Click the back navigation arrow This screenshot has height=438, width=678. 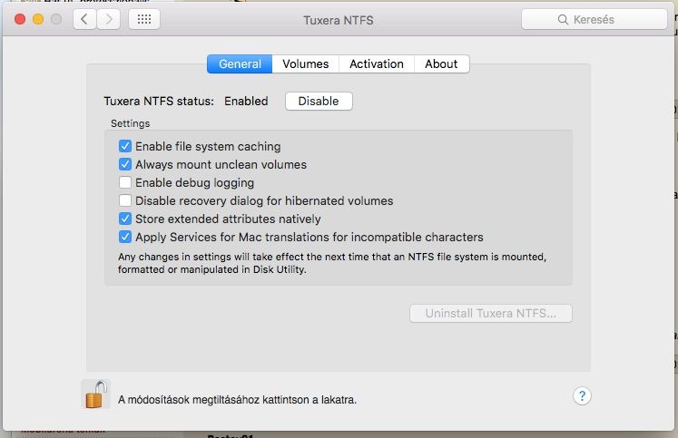(x=84, y=19)
